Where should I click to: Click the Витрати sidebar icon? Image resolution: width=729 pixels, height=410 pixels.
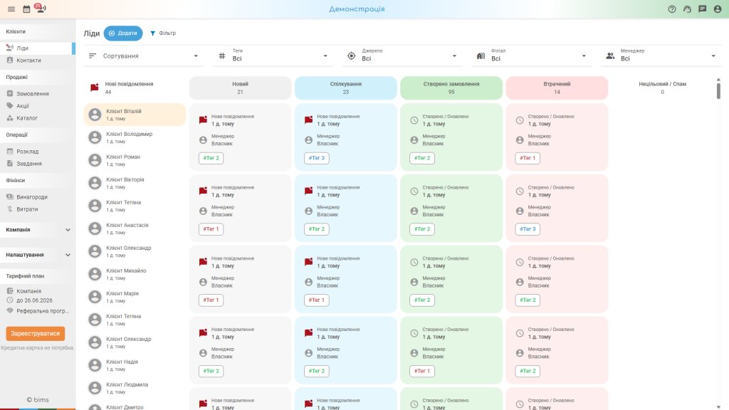10,209
